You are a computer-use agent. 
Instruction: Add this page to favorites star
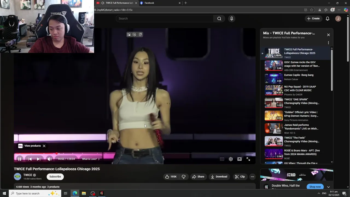click(x=311, y=10)
